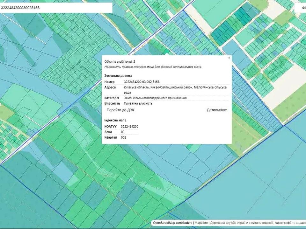Image resolution: width=306 pixels, height=229 pixels.
Task: Open the MapLibre attribution link
Action: pos(202,223)
